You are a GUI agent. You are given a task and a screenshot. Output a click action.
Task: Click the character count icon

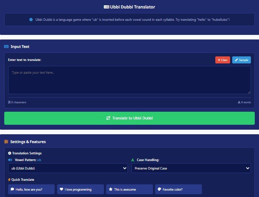point(9,102)
